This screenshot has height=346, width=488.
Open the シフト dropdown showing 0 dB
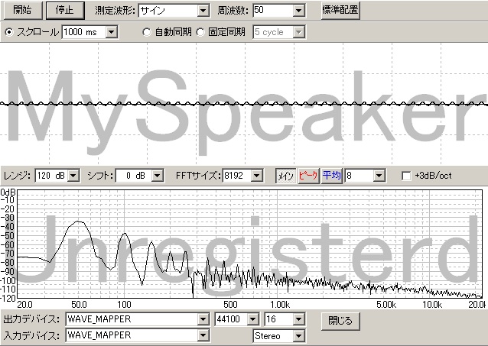[139, 176]
